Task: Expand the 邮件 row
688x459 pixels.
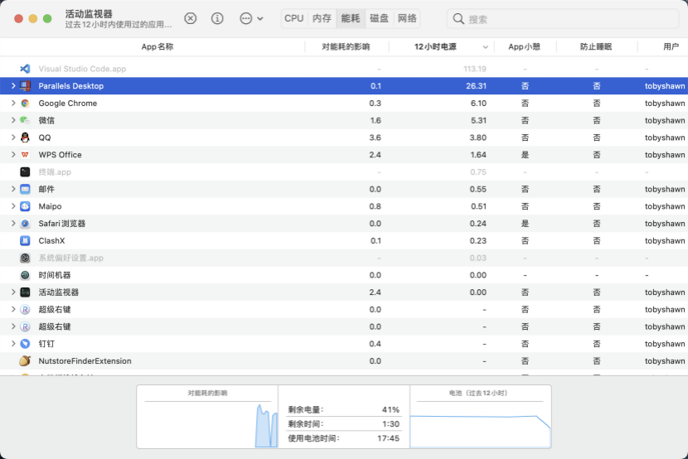Action: pos(13,189)
